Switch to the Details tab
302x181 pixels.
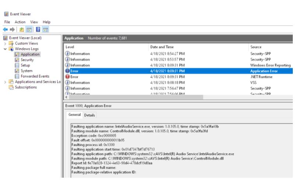coord(89,115)
